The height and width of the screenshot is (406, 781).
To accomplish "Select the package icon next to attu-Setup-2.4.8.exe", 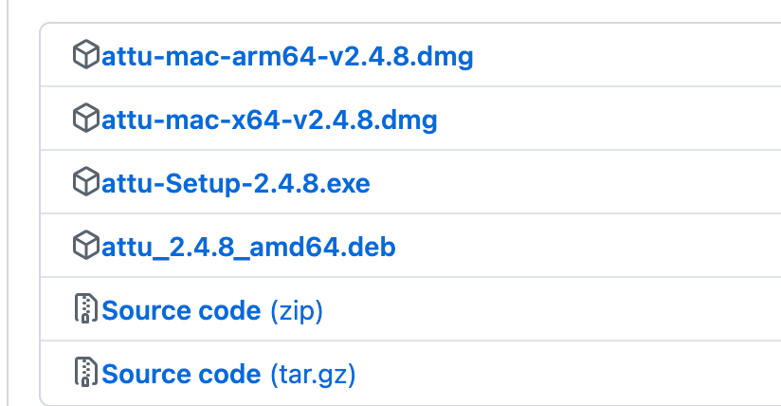I will coord(85,183).
